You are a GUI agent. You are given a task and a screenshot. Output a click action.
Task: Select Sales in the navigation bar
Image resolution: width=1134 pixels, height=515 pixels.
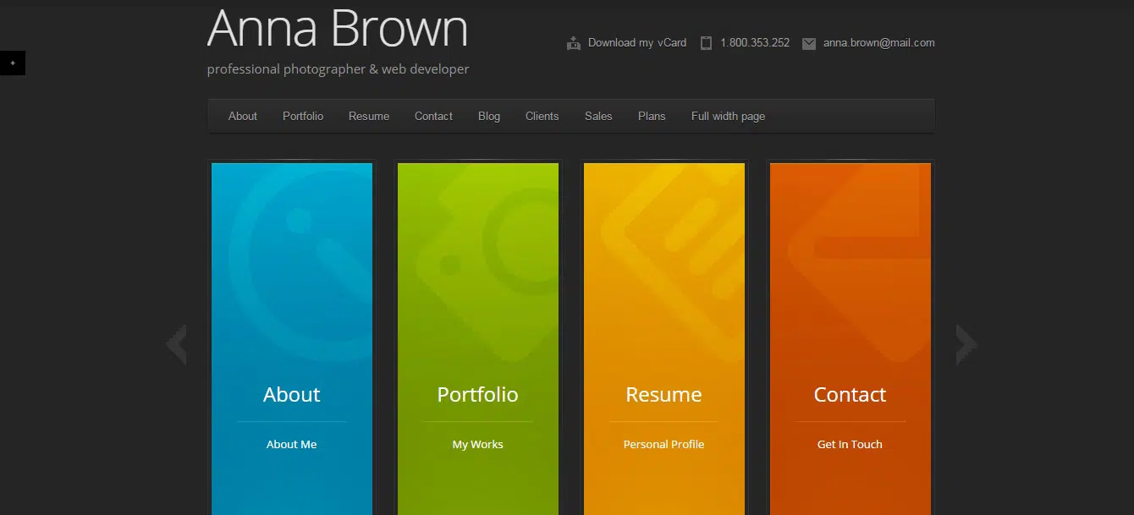(598, 116)
